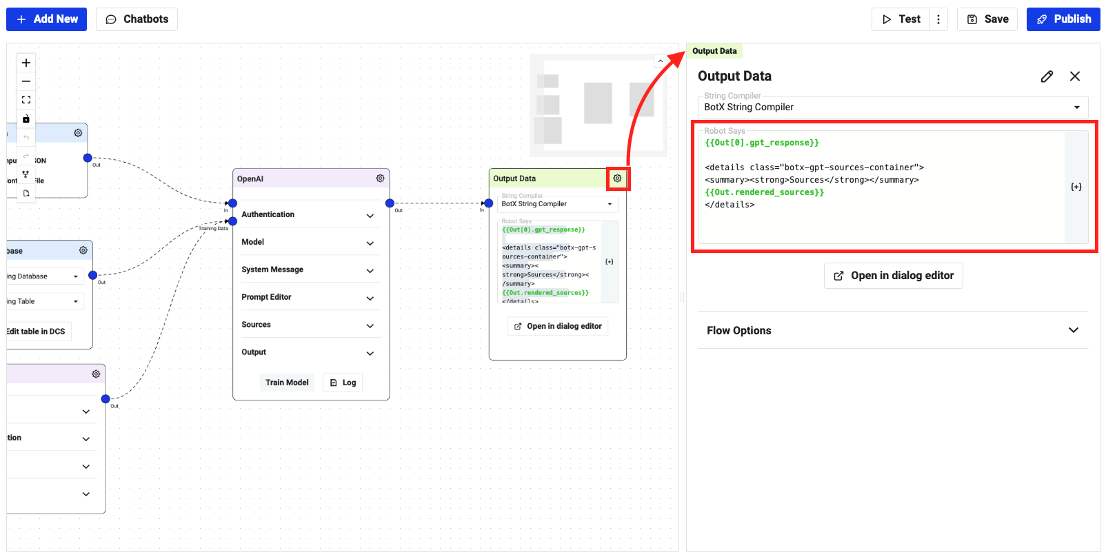
Task: Zoom out on the flow canvas
Action: click(x=26, y=81)
